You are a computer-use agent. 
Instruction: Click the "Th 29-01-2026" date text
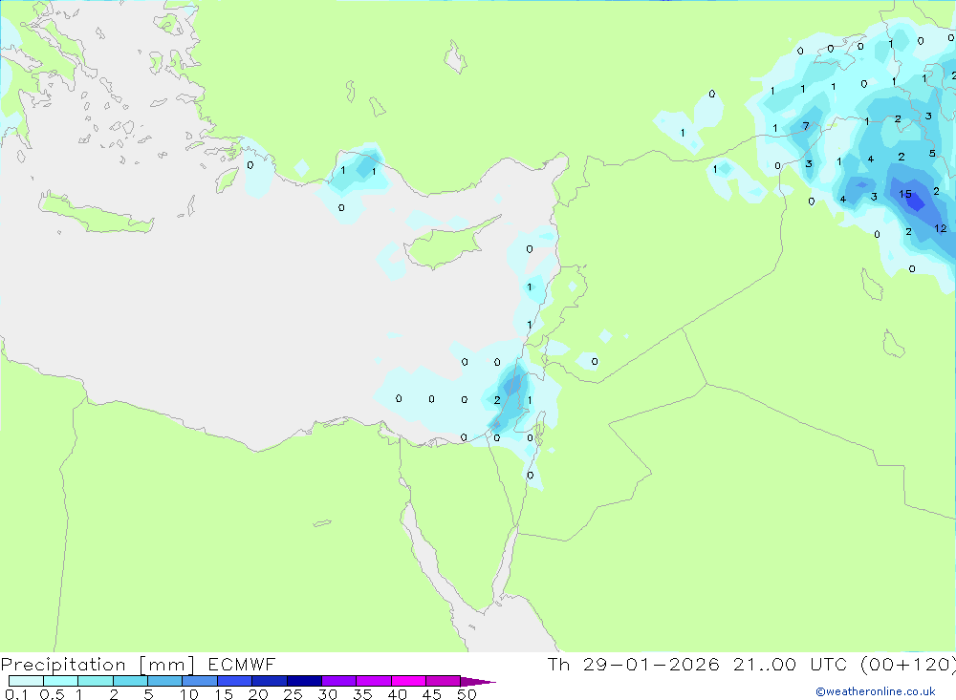633,664
